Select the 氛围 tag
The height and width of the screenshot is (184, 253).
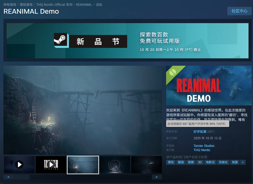pos(235,162)
